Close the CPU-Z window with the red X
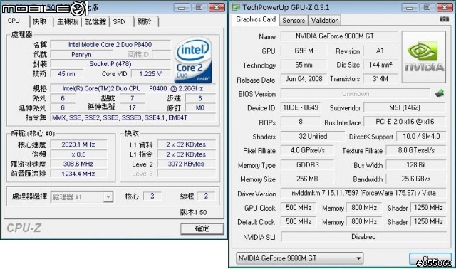 tap(217, 7)
